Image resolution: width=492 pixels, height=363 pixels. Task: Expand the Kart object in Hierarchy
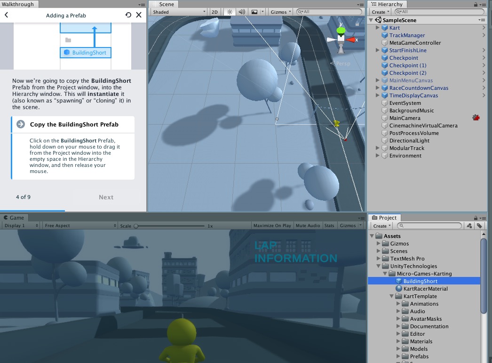[378, 28]
